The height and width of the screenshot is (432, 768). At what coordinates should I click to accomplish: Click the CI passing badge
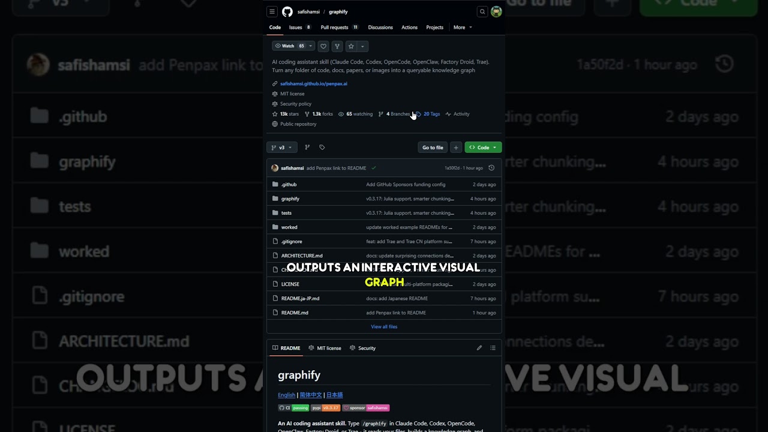click(x=293, y=408)
